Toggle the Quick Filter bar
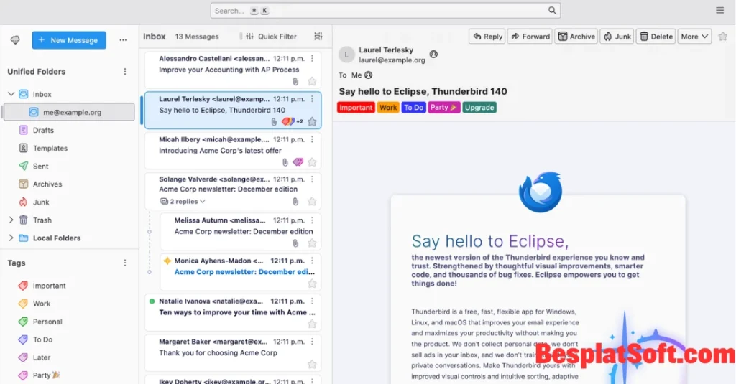Viewport: 736px width, 384px height. pyautogui.click(x=271, y=37)
